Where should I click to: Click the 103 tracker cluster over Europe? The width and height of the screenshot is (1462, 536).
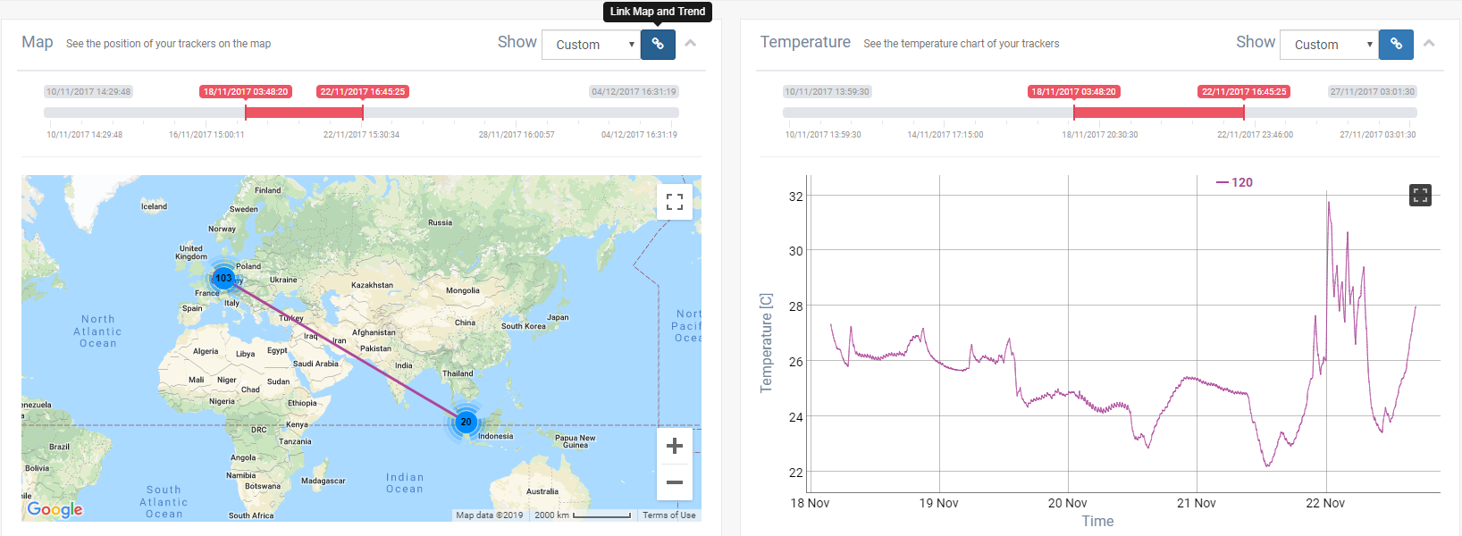point(223,278)
